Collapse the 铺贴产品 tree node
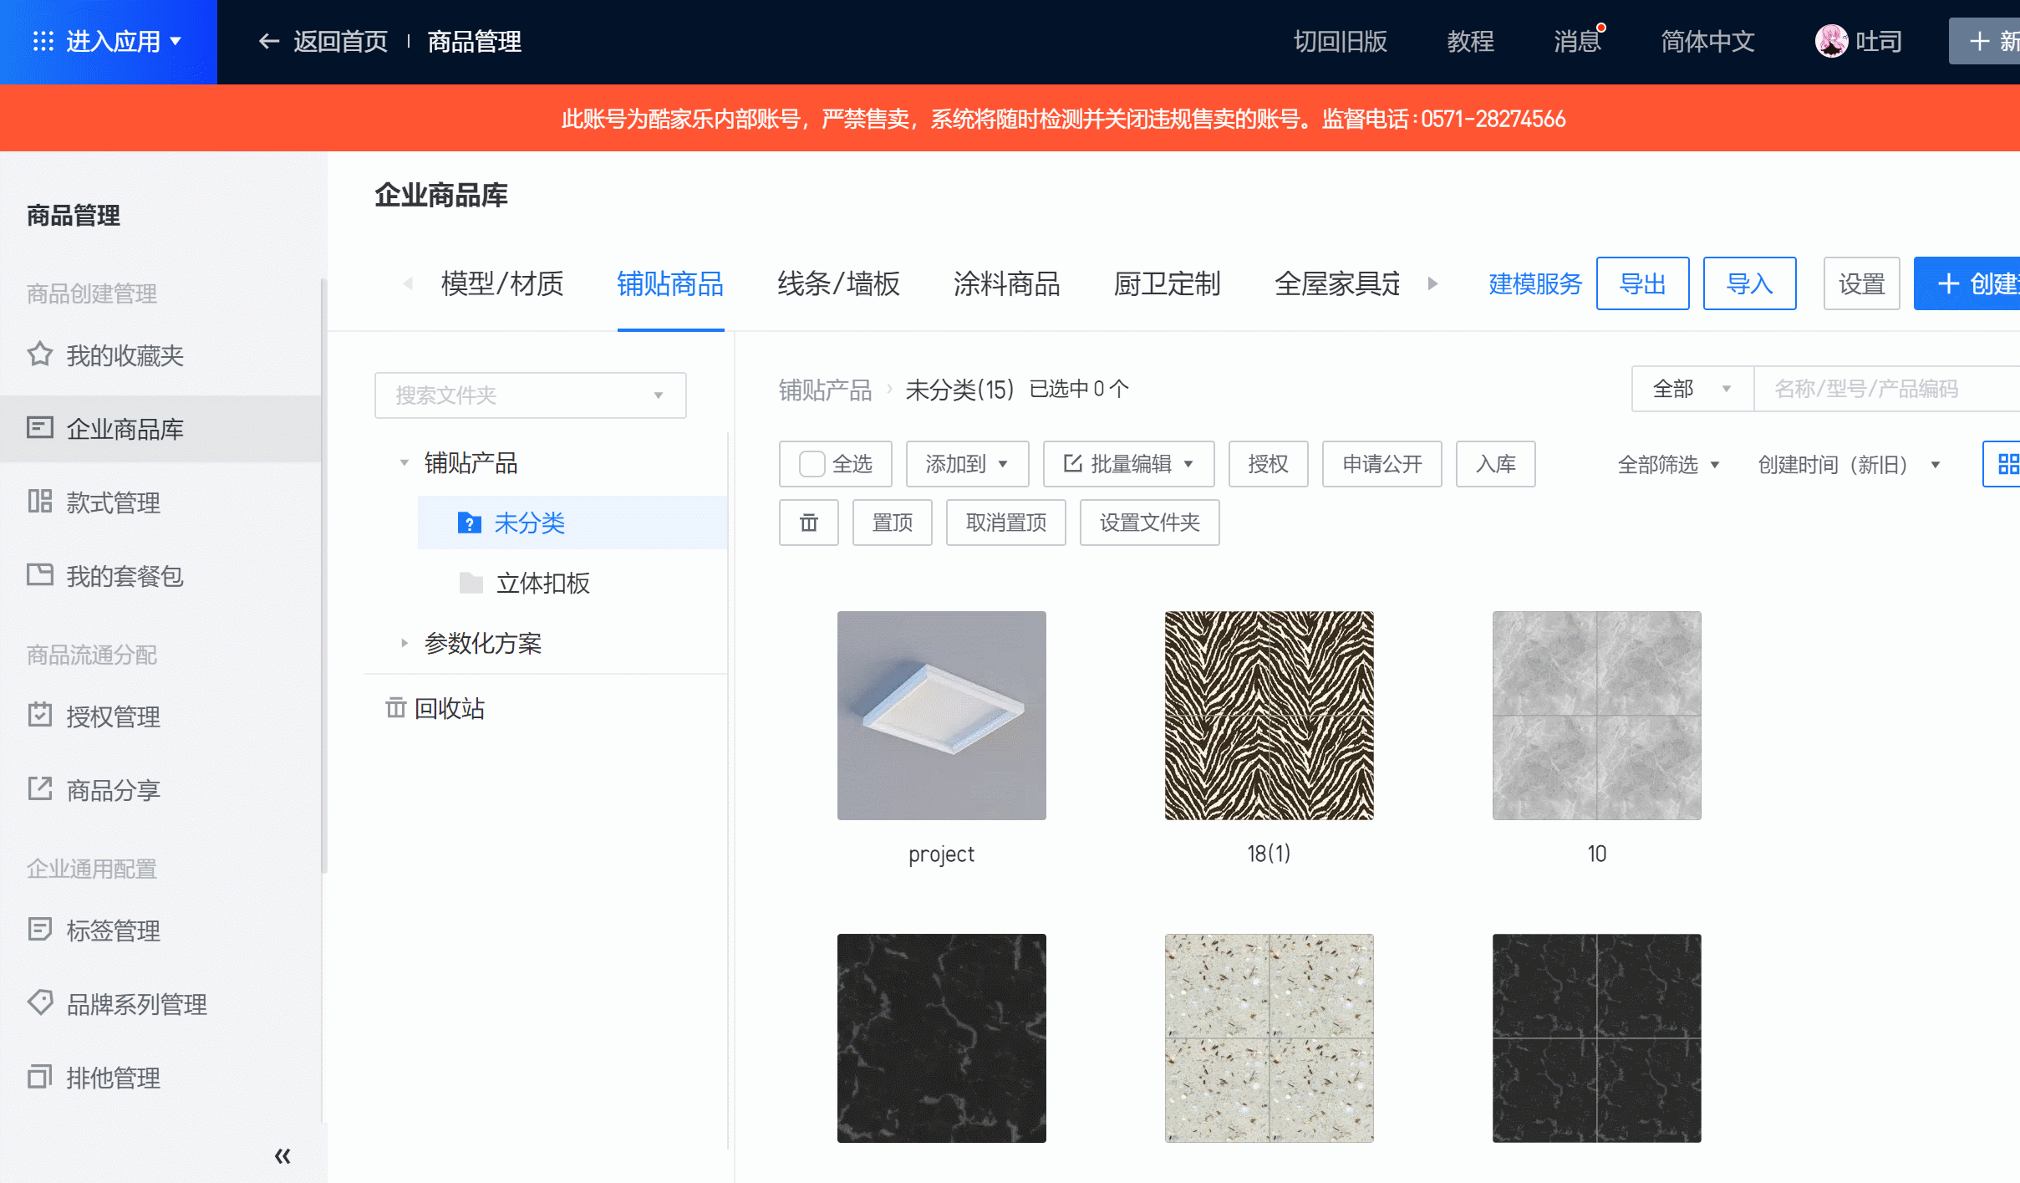Screen dimensions: 2020x1183 (405, 462)
